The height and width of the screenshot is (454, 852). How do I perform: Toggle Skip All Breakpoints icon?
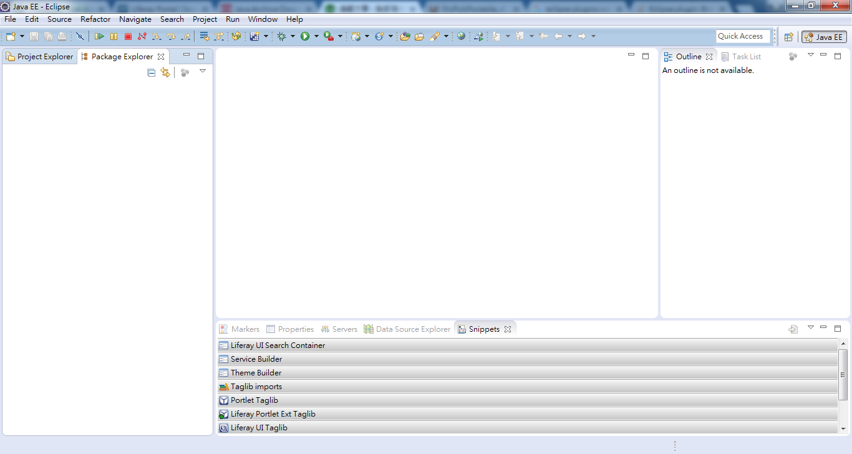pyautogui.click(x=80, y=36)
